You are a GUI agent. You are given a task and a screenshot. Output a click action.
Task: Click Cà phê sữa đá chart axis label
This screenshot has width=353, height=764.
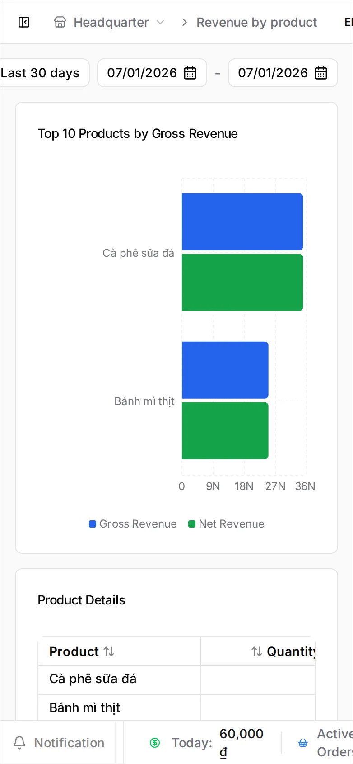click(138, 253)
